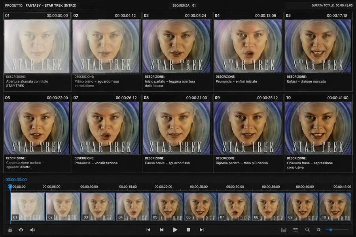Skip to the sequence end

tap(202, 230)
